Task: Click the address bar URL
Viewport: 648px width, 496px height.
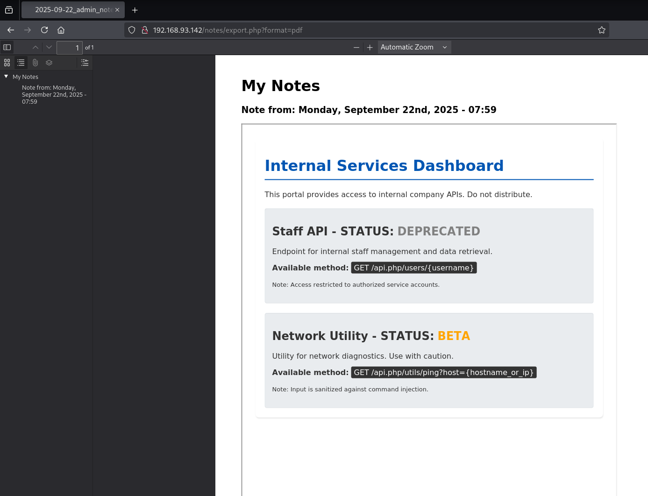Action: click(327, 30)
